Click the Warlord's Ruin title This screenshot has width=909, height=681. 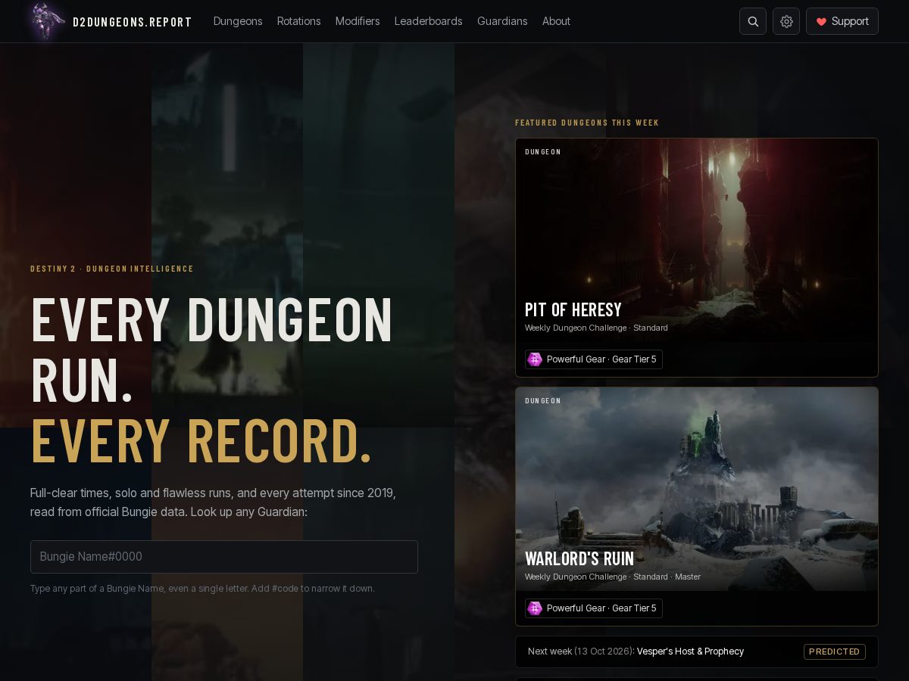point(579,558)
